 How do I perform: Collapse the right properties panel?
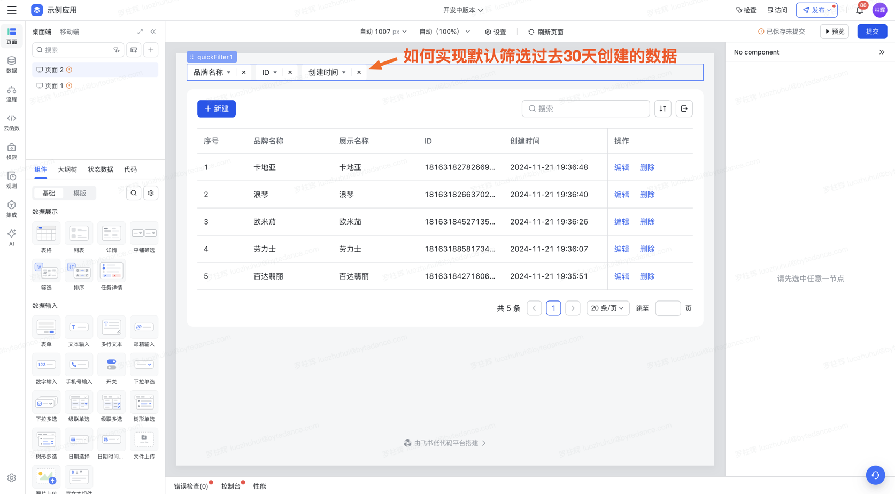click(882, 52)
